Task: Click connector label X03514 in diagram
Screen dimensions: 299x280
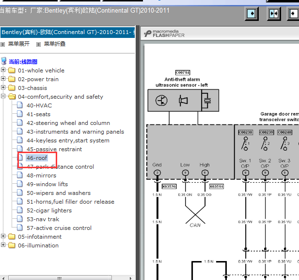Action: (217, 187)
